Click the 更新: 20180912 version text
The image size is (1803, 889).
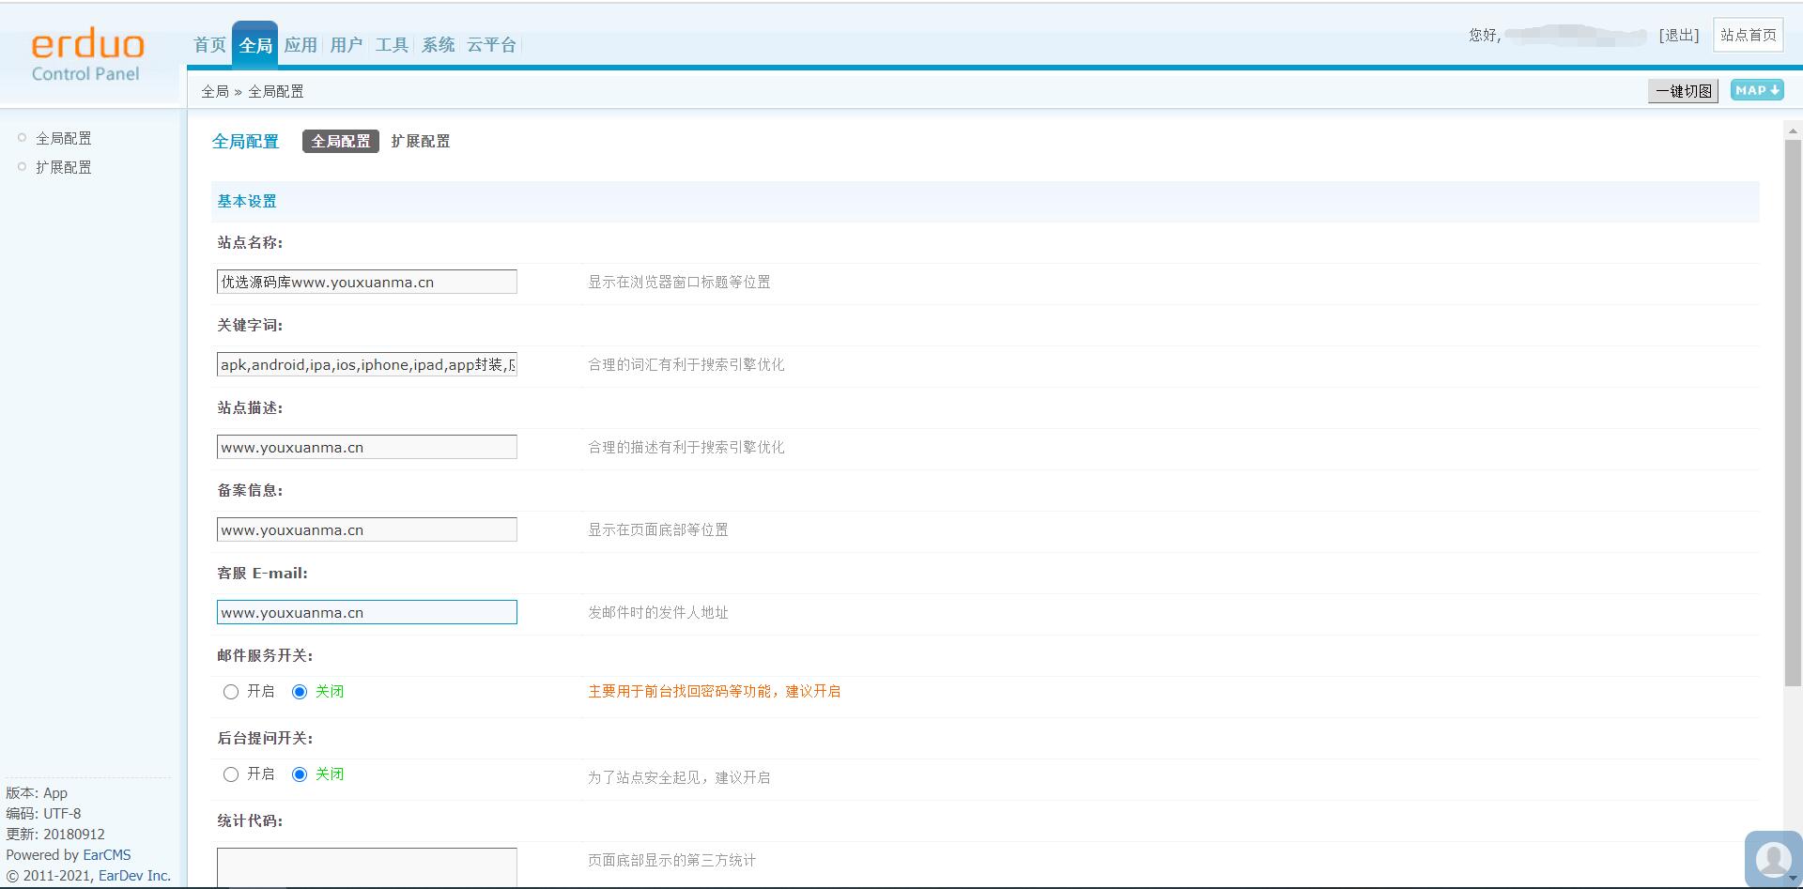55,835
